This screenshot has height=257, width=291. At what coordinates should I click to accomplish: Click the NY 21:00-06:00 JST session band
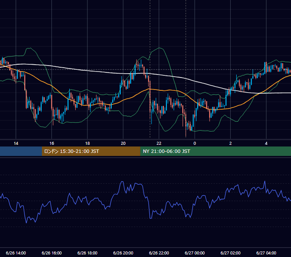click(x=215, y=151)
